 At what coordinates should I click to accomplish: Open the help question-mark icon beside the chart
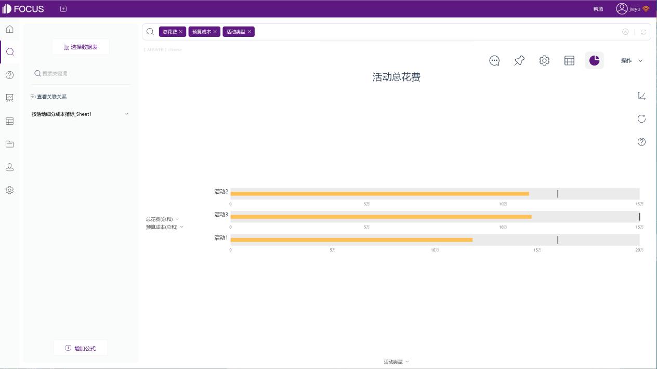pyautogui.click(x=641, y=141)
